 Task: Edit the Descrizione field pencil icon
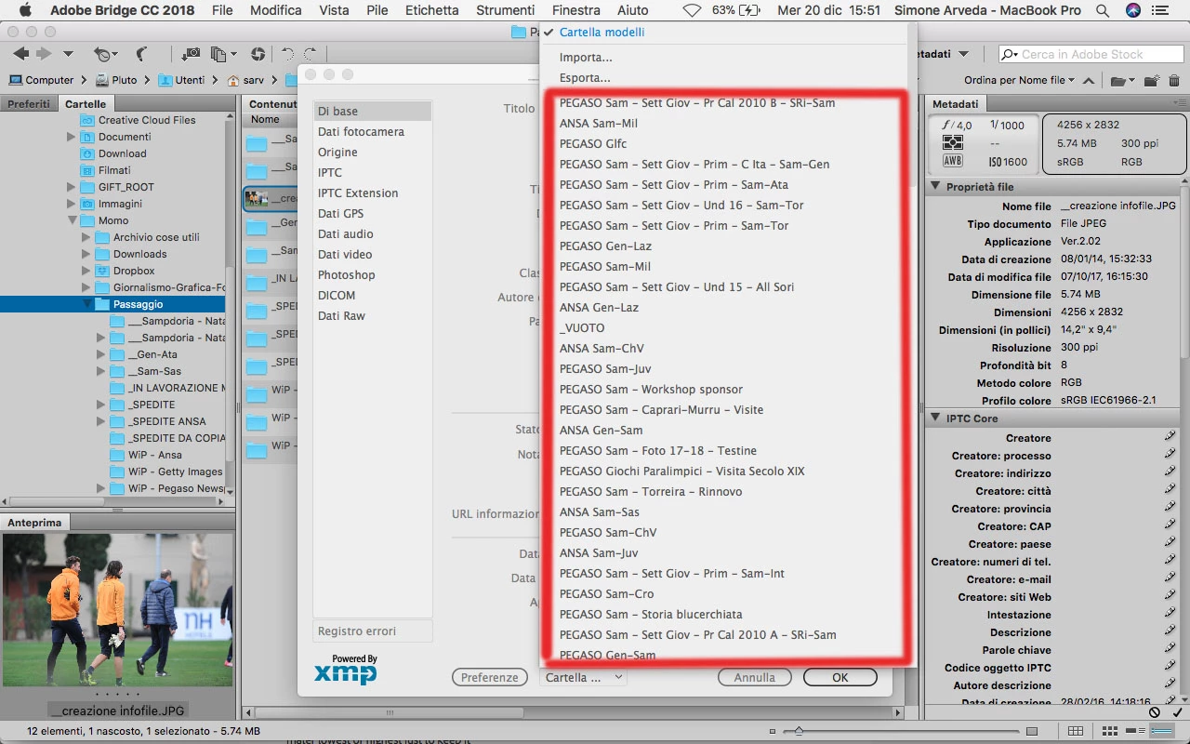(x=1170, y=631)
